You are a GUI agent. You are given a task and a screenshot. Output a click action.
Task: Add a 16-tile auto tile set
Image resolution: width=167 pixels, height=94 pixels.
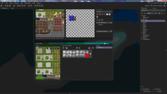[93, 48]
